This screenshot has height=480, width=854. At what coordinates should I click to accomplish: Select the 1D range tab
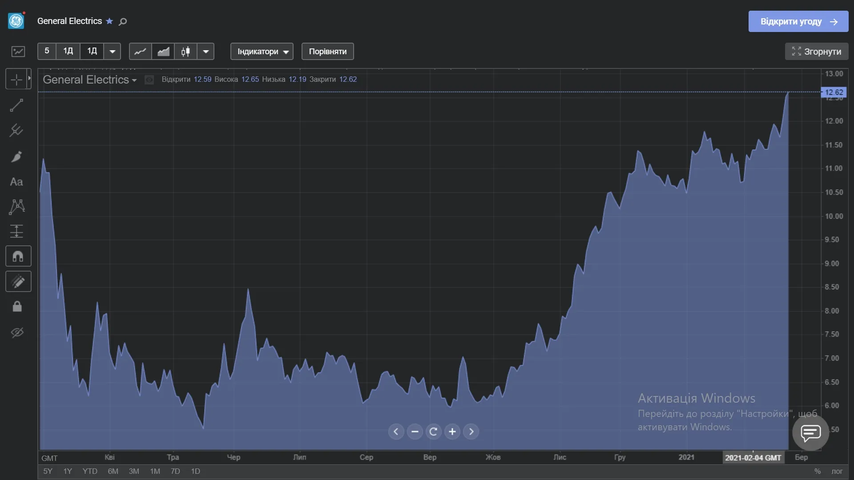point(195,471)
